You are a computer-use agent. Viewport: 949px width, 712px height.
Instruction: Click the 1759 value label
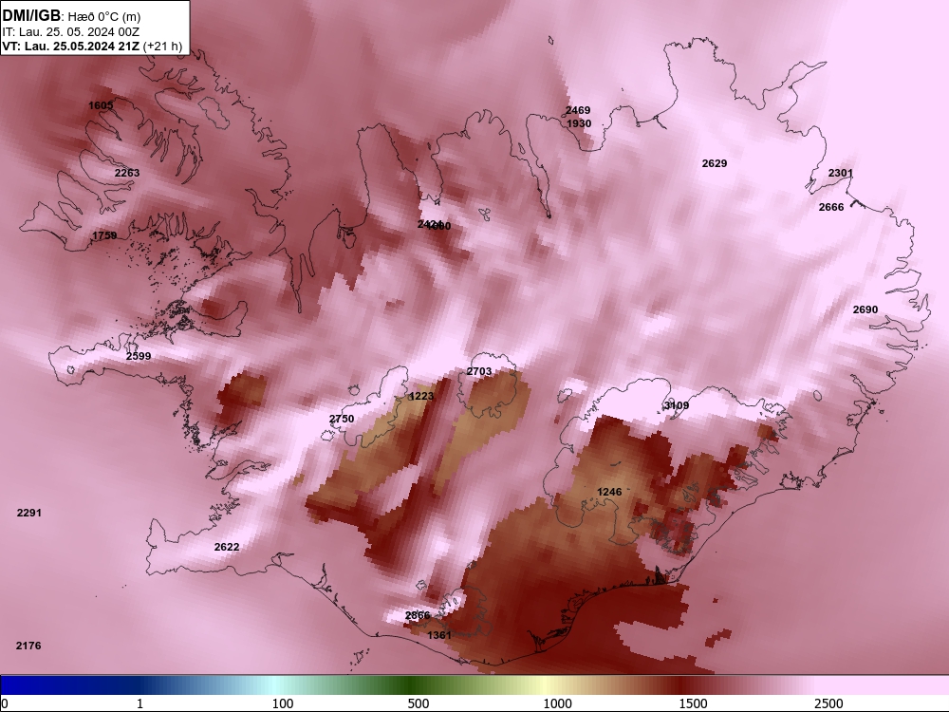click(104, 235)
